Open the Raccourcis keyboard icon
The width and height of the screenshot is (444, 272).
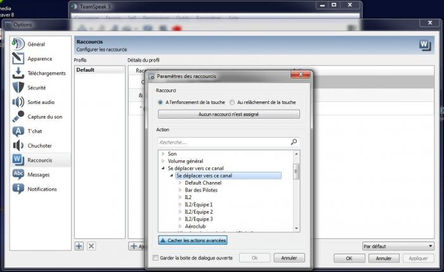18,160
